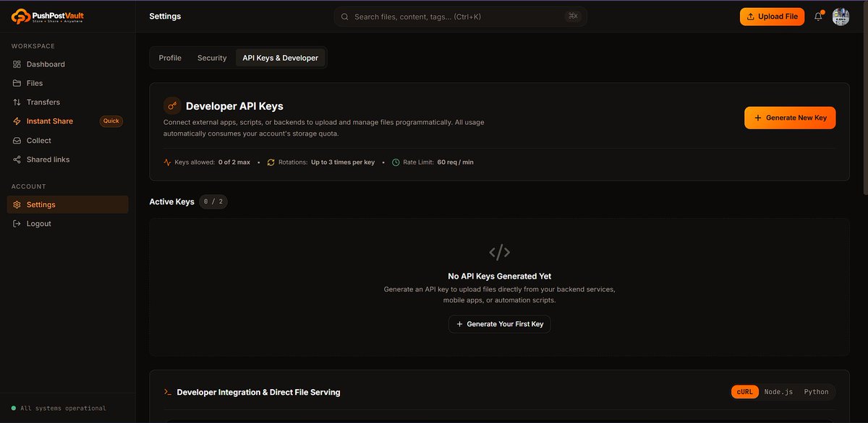Switch to the Profile tab

click(170, 58)
